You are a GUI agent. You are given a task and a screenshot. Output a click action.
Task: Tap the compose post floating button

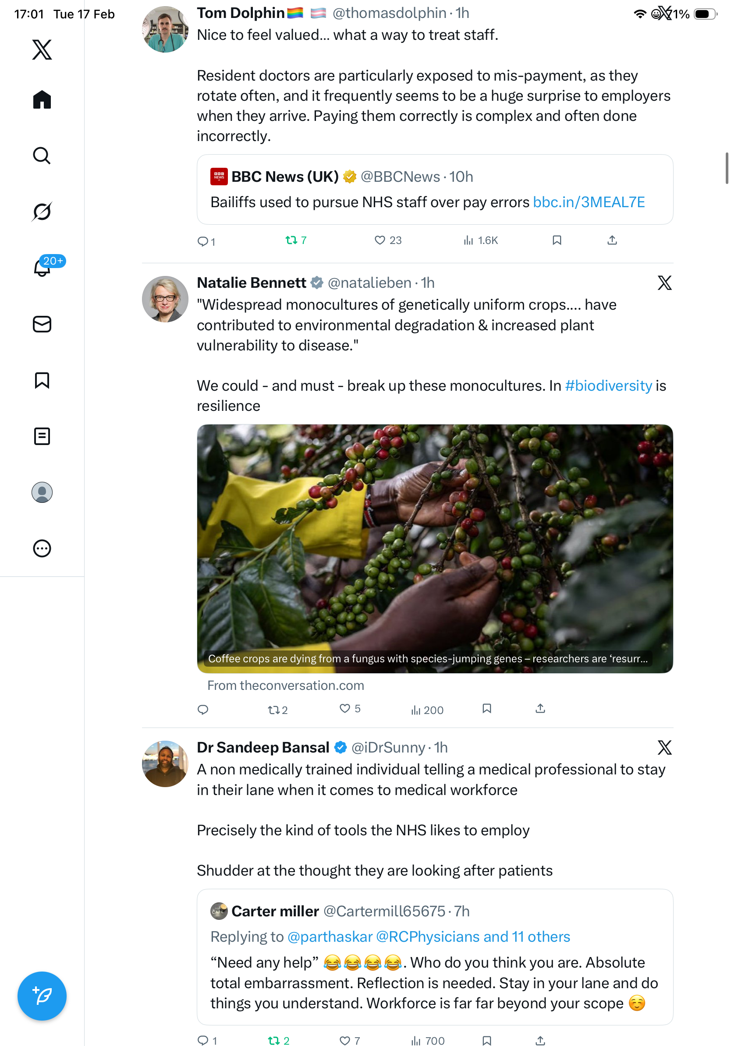42,996
